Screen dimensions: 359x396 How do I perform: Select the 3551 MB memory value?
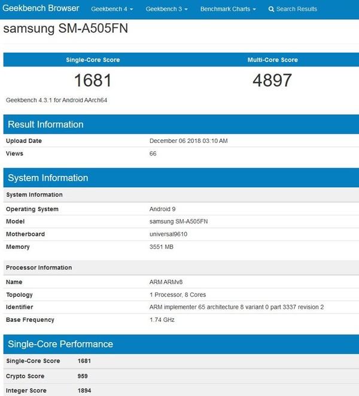(161, 246)
